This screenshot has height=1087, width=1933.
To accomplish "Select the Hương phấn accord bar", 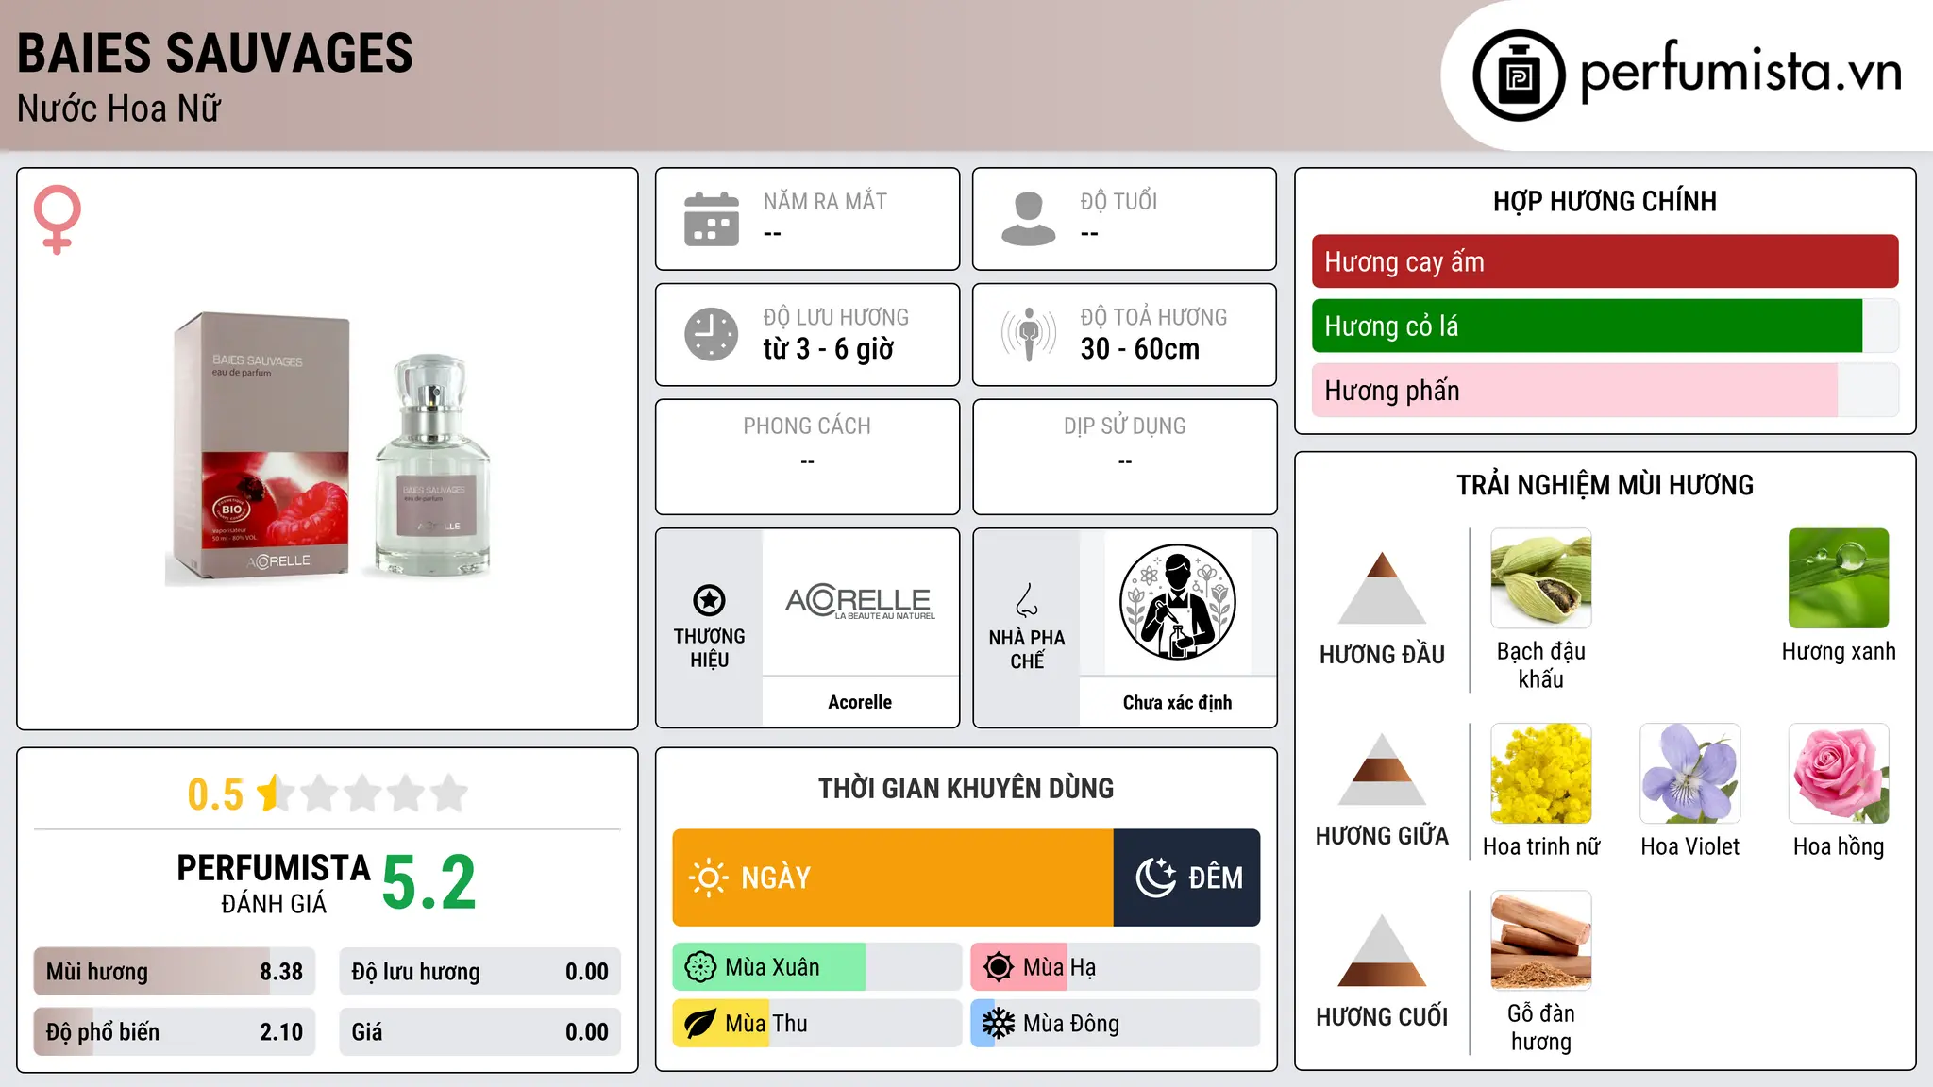I will (x=1605, y=390).
